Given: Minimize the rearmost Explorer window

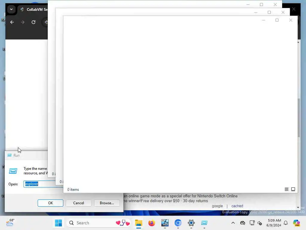Looking at the screenshot, I should pos(248,4).
